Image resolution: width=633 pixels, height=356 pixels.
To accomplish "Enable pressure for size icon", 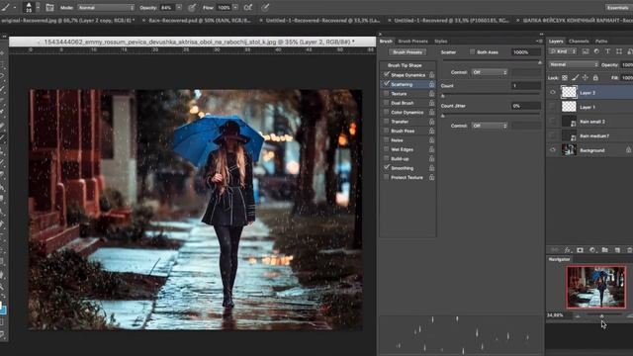I will (265, 7).
